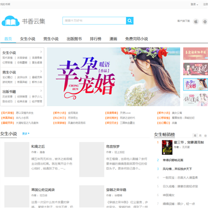
Task: Open the 排行榜 navigation tab
Action: (96, 39)
